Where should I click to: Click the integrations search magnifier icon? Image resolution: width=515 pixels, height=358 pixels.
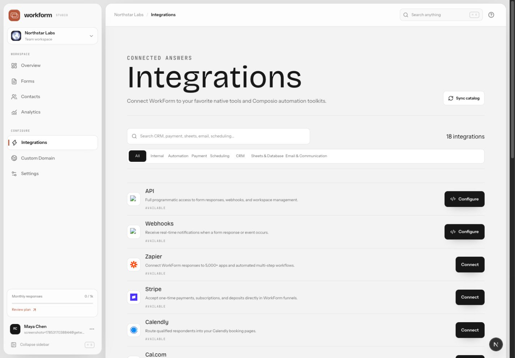click(134, 136)
